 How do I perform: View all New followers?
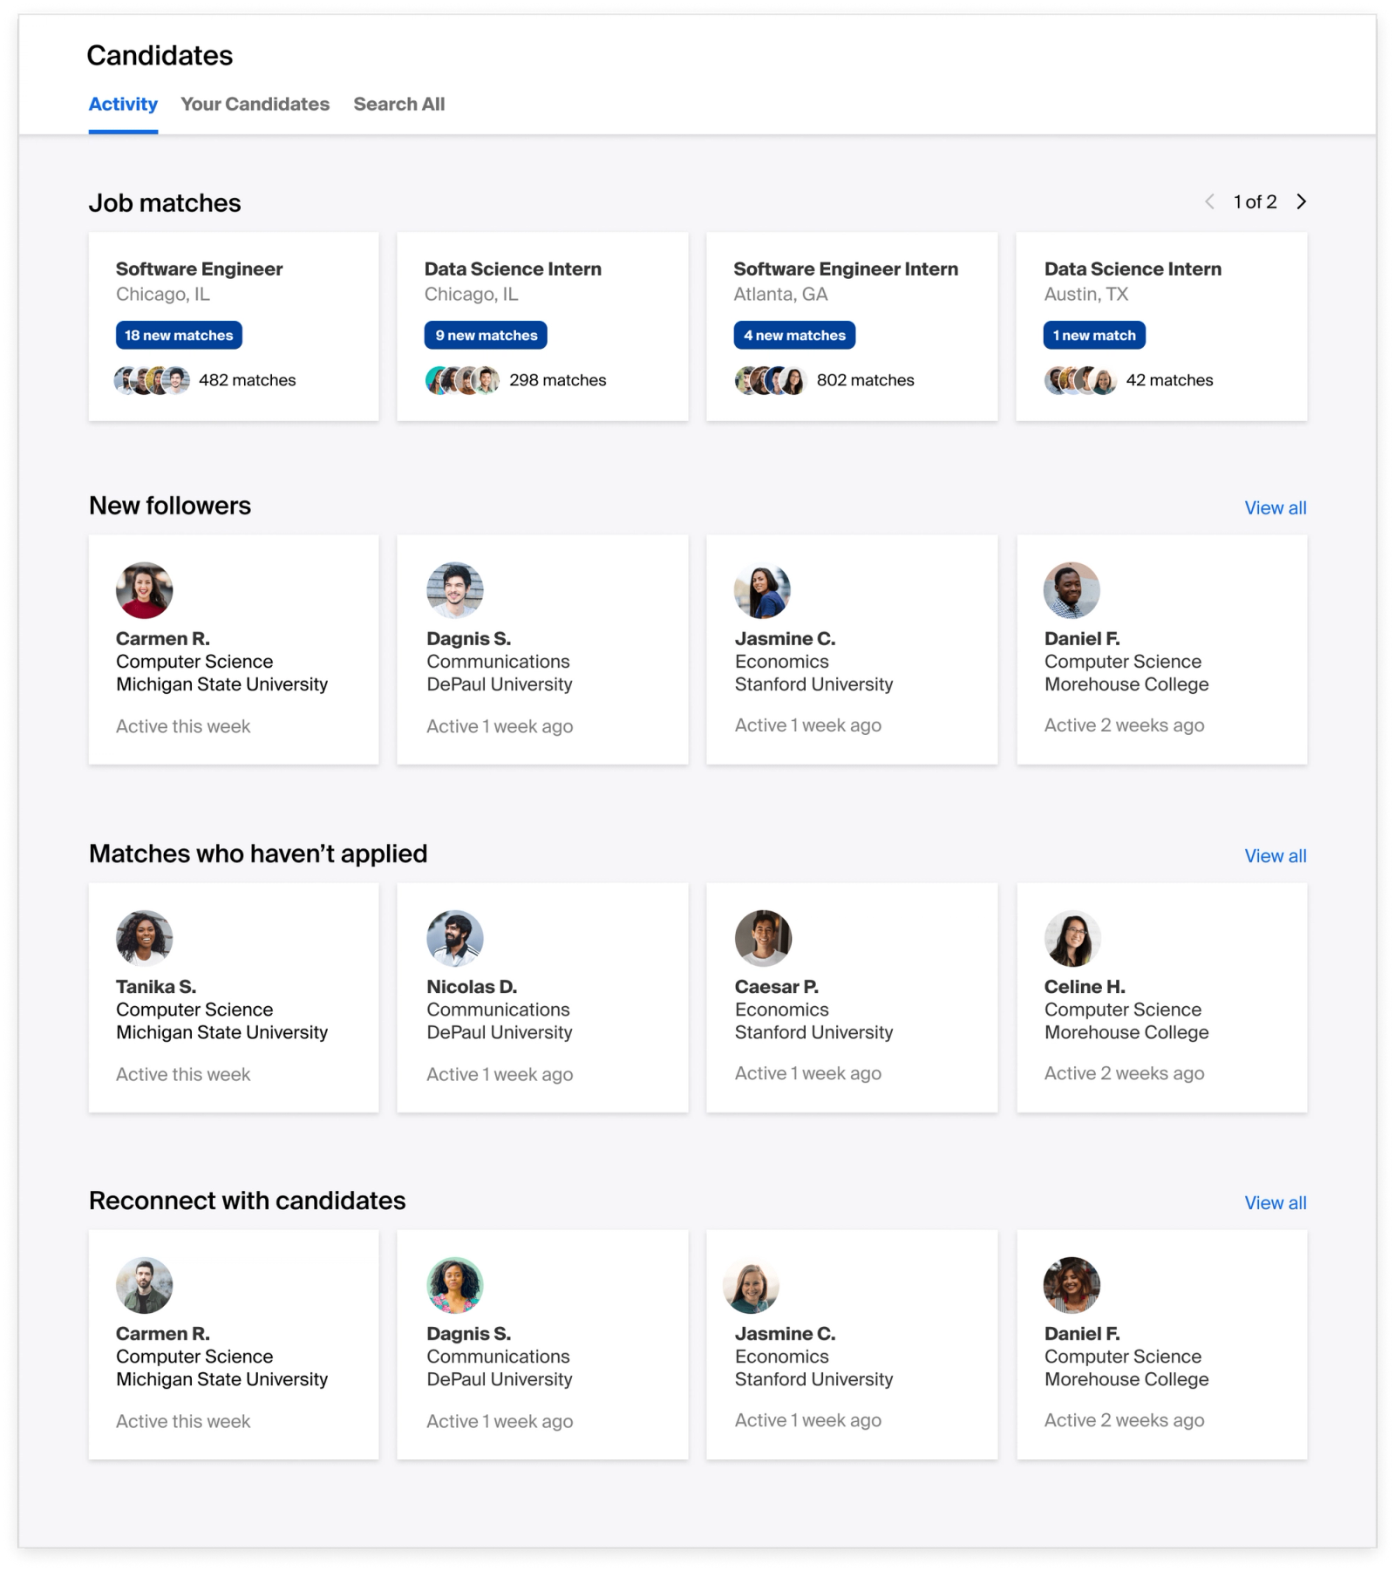(1276, 507)
